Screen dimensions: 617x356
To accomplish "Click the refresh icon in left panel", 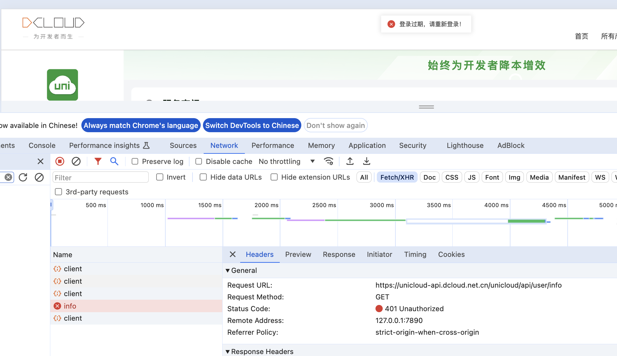I will pos(23,177).
